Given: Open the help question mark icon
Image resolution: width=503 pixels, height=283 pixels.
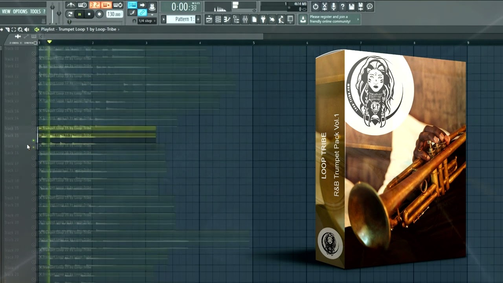Looking at the screenshot, I should pos(343,6).
